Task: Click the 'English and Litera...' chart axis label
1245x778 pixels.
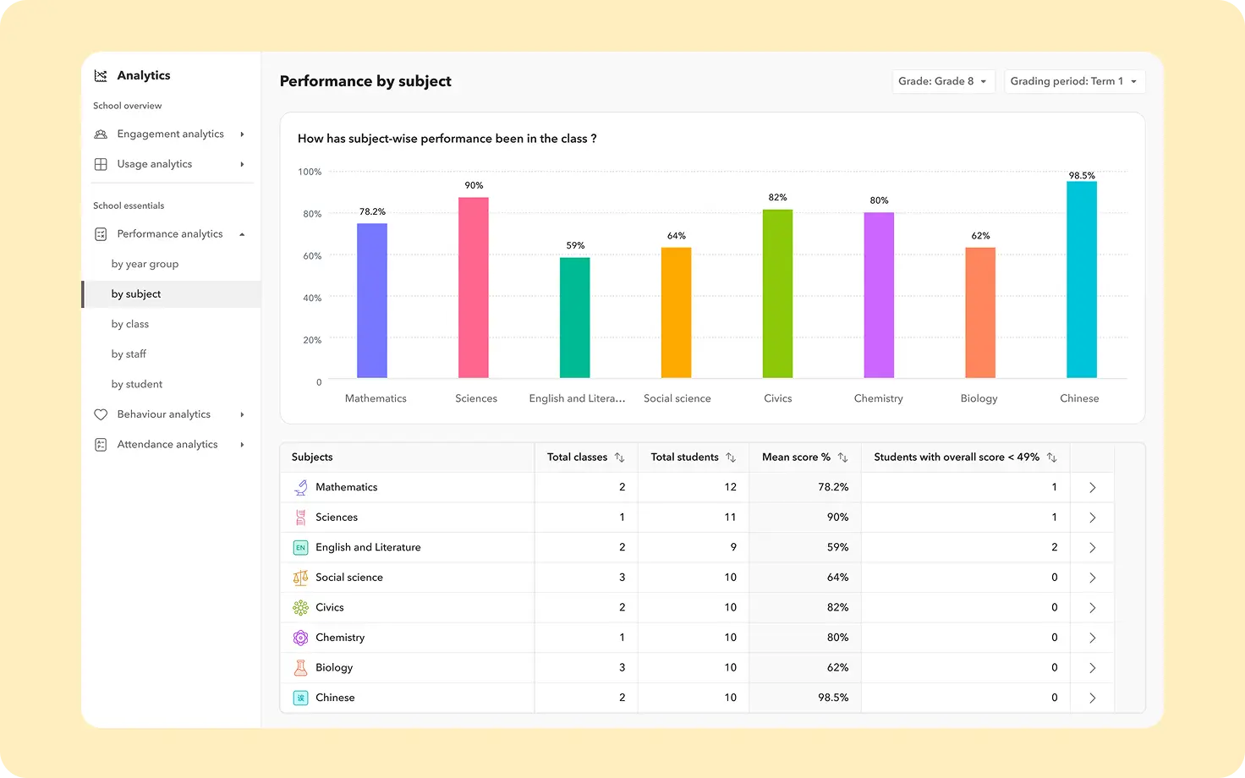Action: coord(577,398)
